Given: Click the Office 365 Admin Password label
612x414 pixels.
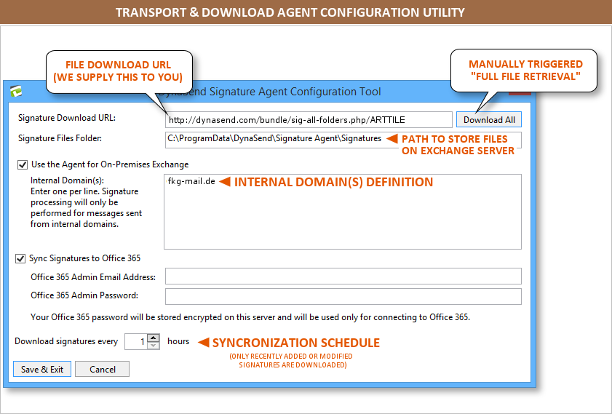Looking at the screenshot, I should tap(84, 295).
